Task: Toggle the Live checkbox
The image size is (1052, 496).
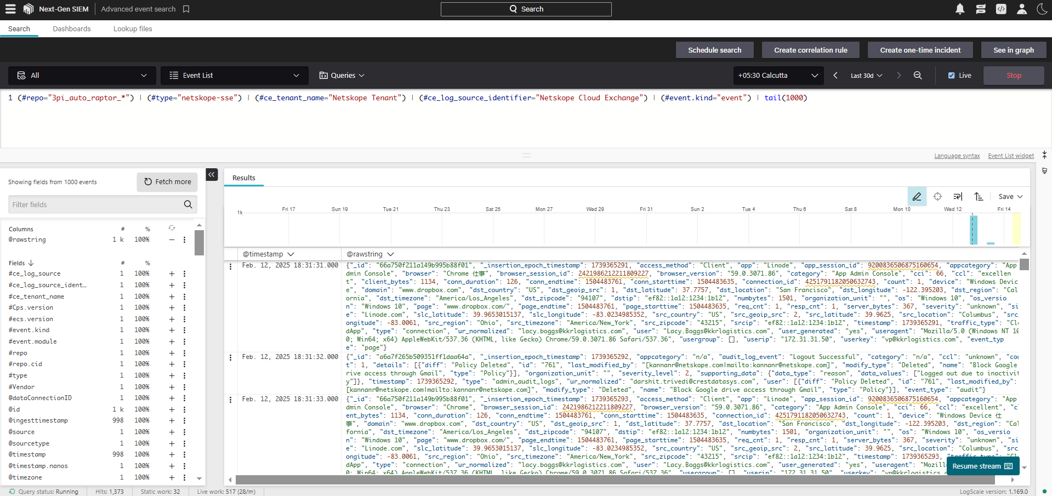Action: click(x=951, y=76)
